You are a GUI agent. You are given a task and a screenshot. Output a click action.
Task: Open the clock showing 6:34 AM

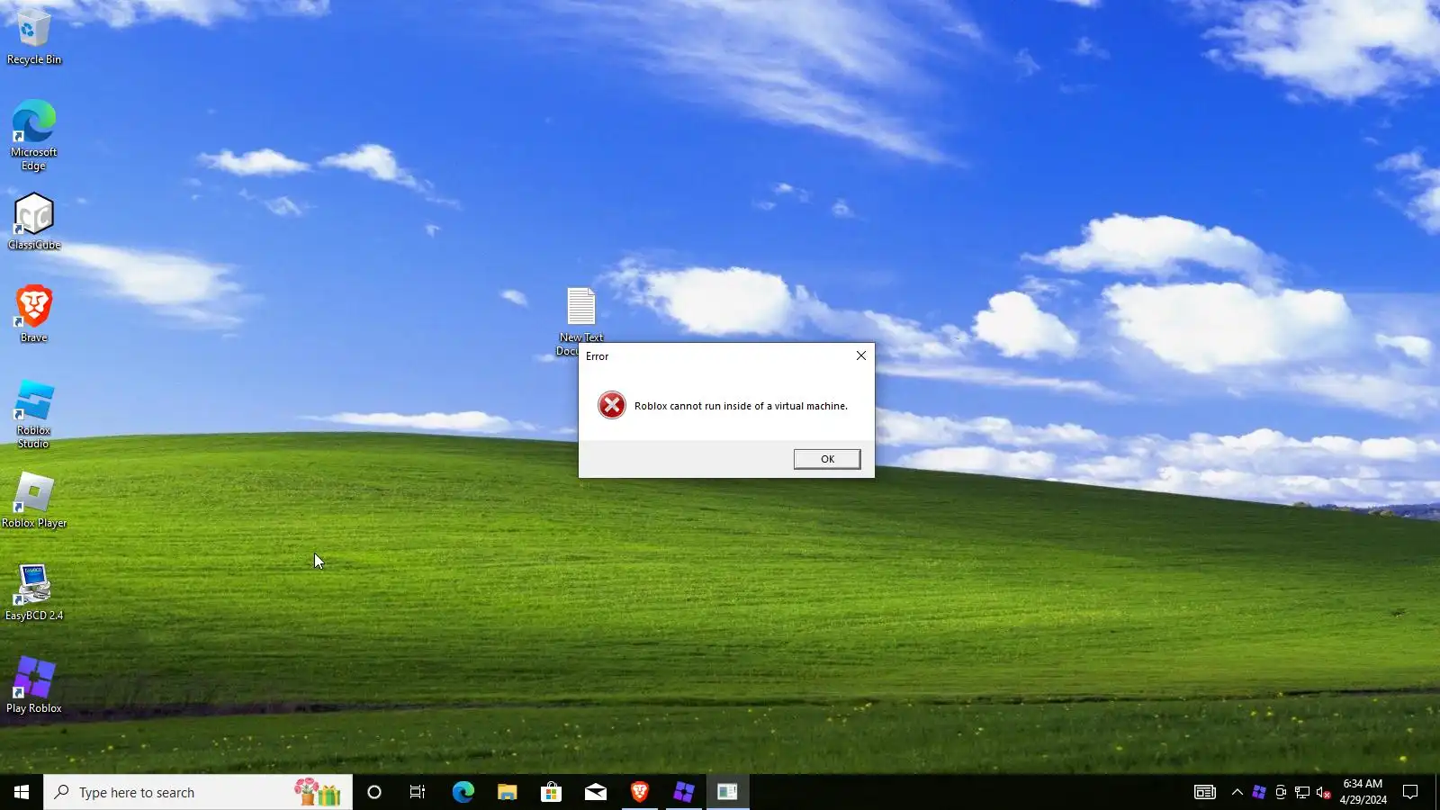pos(1363,792)
